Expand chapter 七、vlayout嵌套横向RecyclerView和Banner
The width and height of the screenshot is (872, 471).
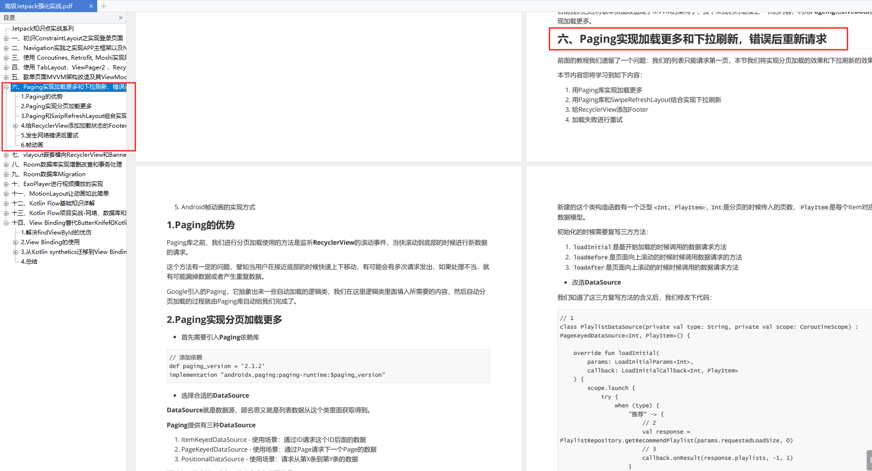click(7, 154)
